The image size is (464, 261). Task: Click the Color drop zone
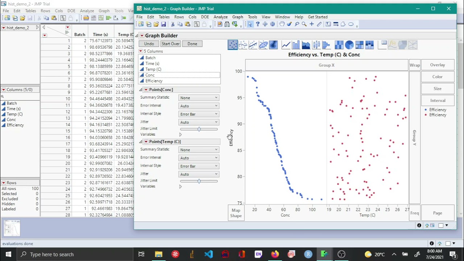pos(438,77)
